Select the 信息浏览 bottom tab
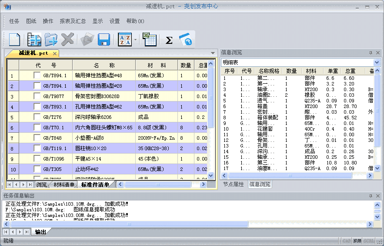 coord(260,184)
